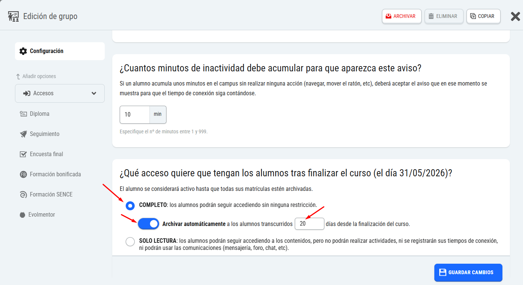The image size is (523, 285).
Task: Click the COPIAR button
Action: pyautogui.click(x=483, y=16)
